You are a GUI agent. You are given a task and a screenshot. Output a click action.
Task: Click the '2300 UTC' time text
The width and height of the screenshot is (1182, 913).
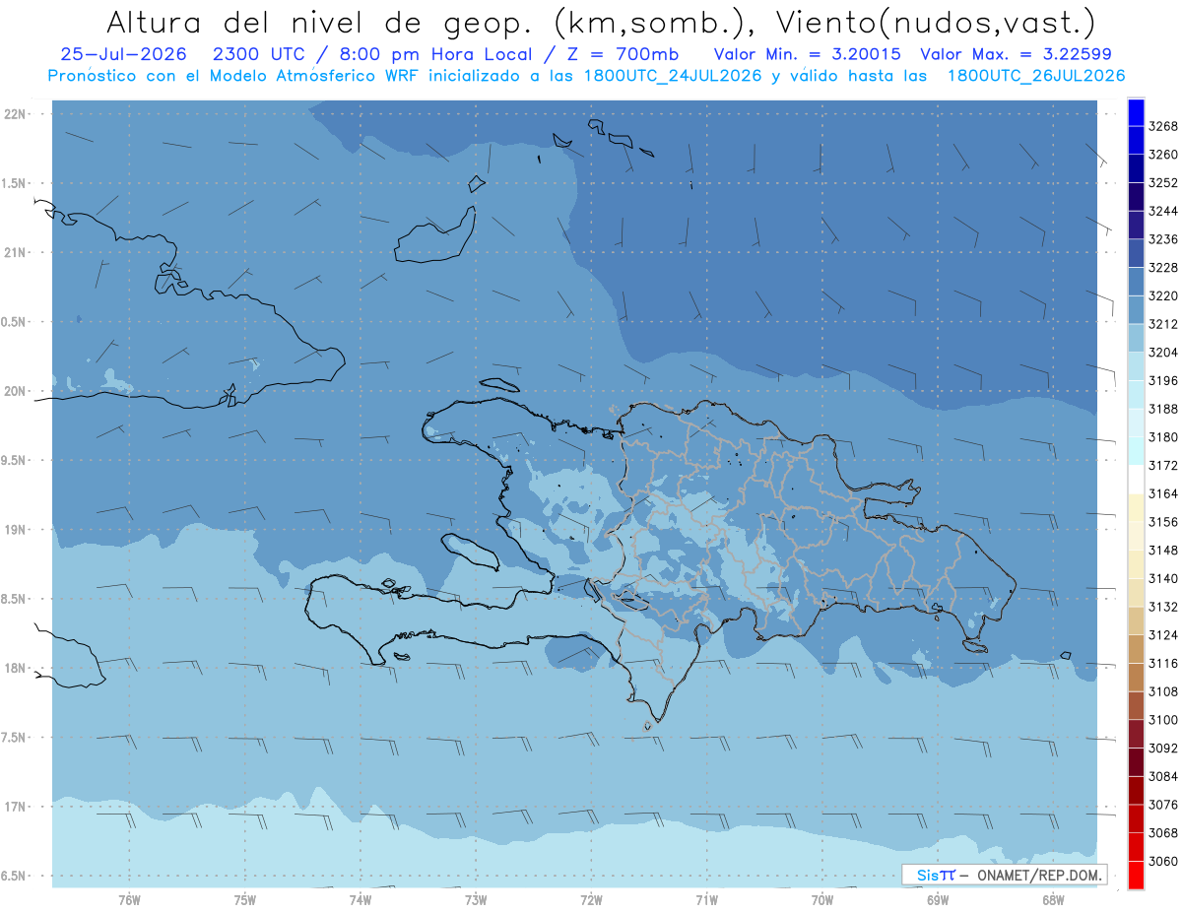[x=264, y=55]
